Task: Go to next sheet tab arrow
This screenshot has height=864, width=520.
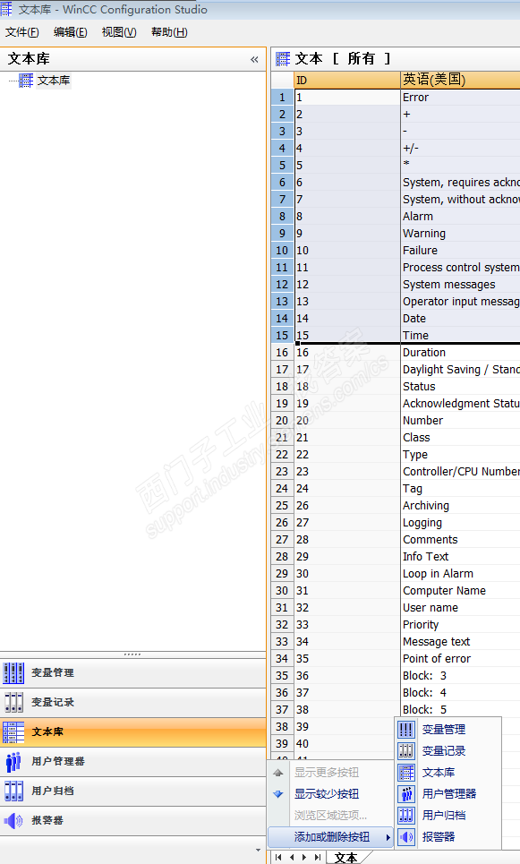Action: tap(304, 857)
